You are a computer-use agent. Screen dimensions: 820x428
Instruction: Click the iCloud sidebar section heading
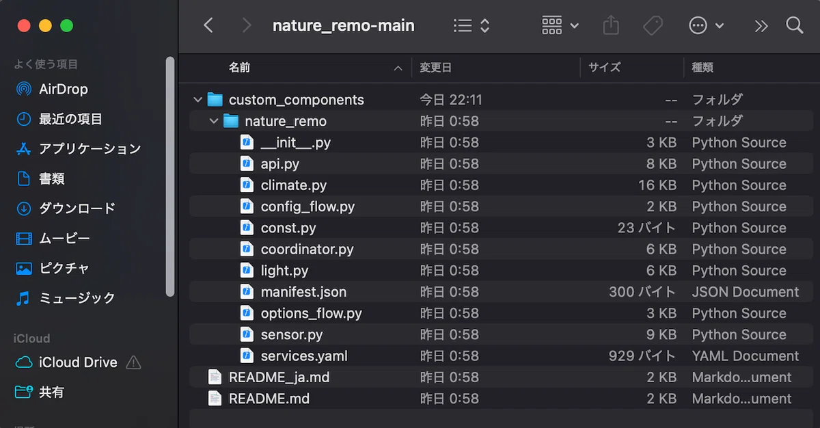pyautogui.click(x=31, y=338)
